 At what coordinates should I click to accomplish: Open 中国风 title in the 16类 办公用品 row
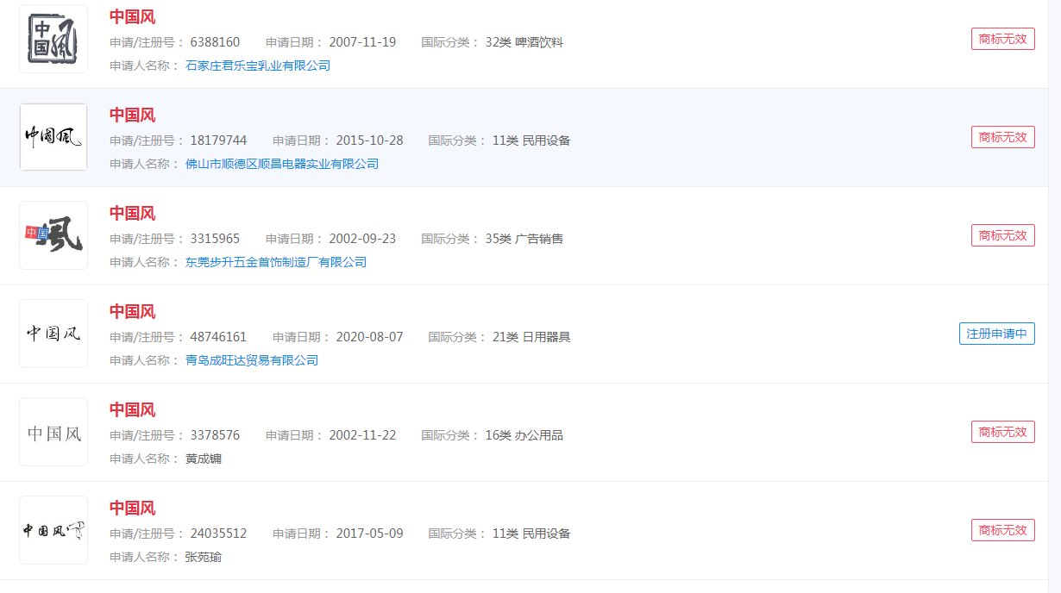[x=133, y=410]
